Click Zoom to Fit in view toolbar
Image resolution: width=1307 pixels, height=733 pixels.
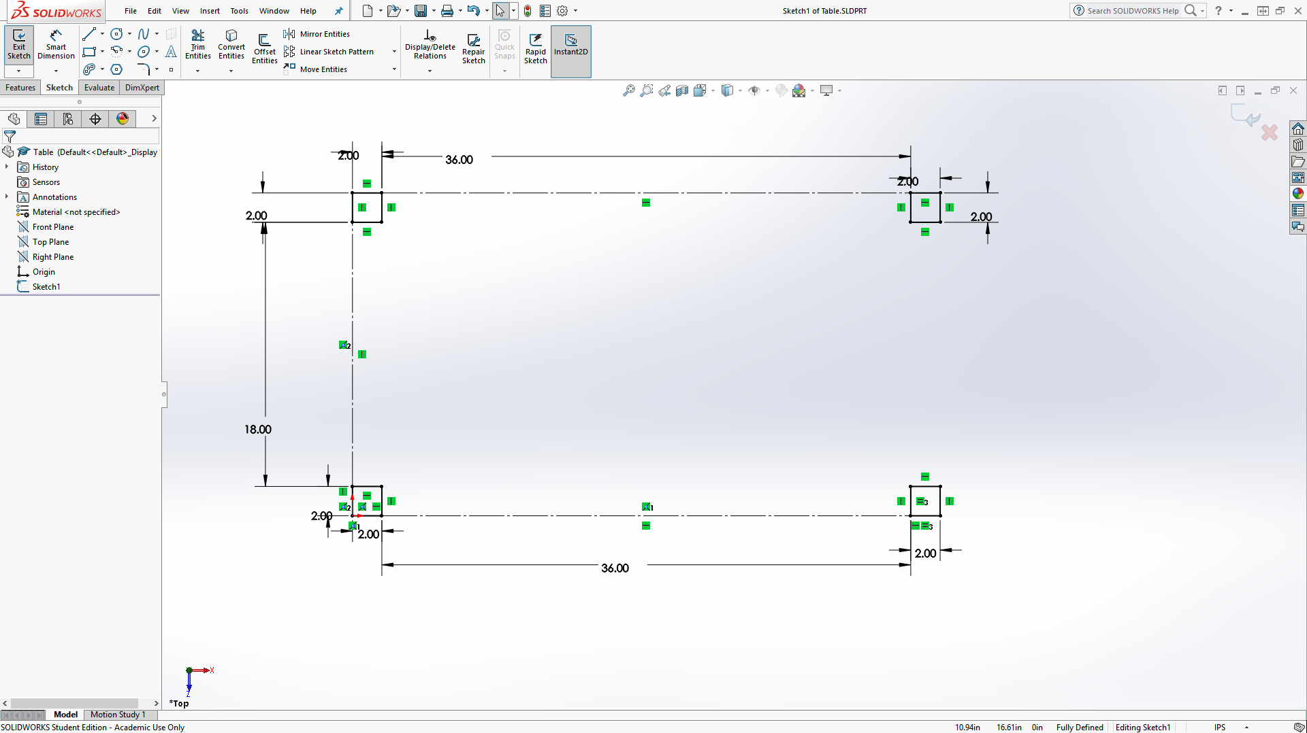[x=628, y=90]
